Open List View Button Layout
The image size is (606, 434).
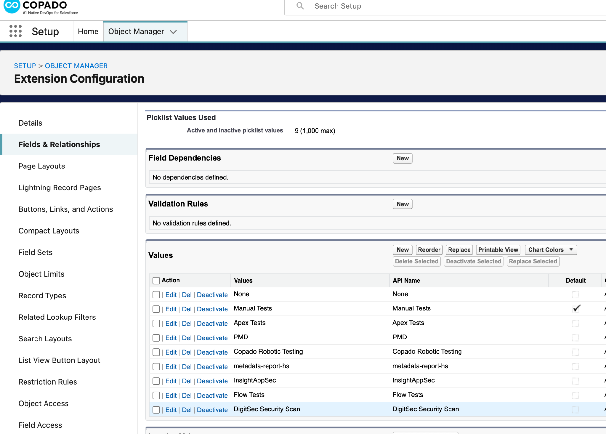point(59,361)
